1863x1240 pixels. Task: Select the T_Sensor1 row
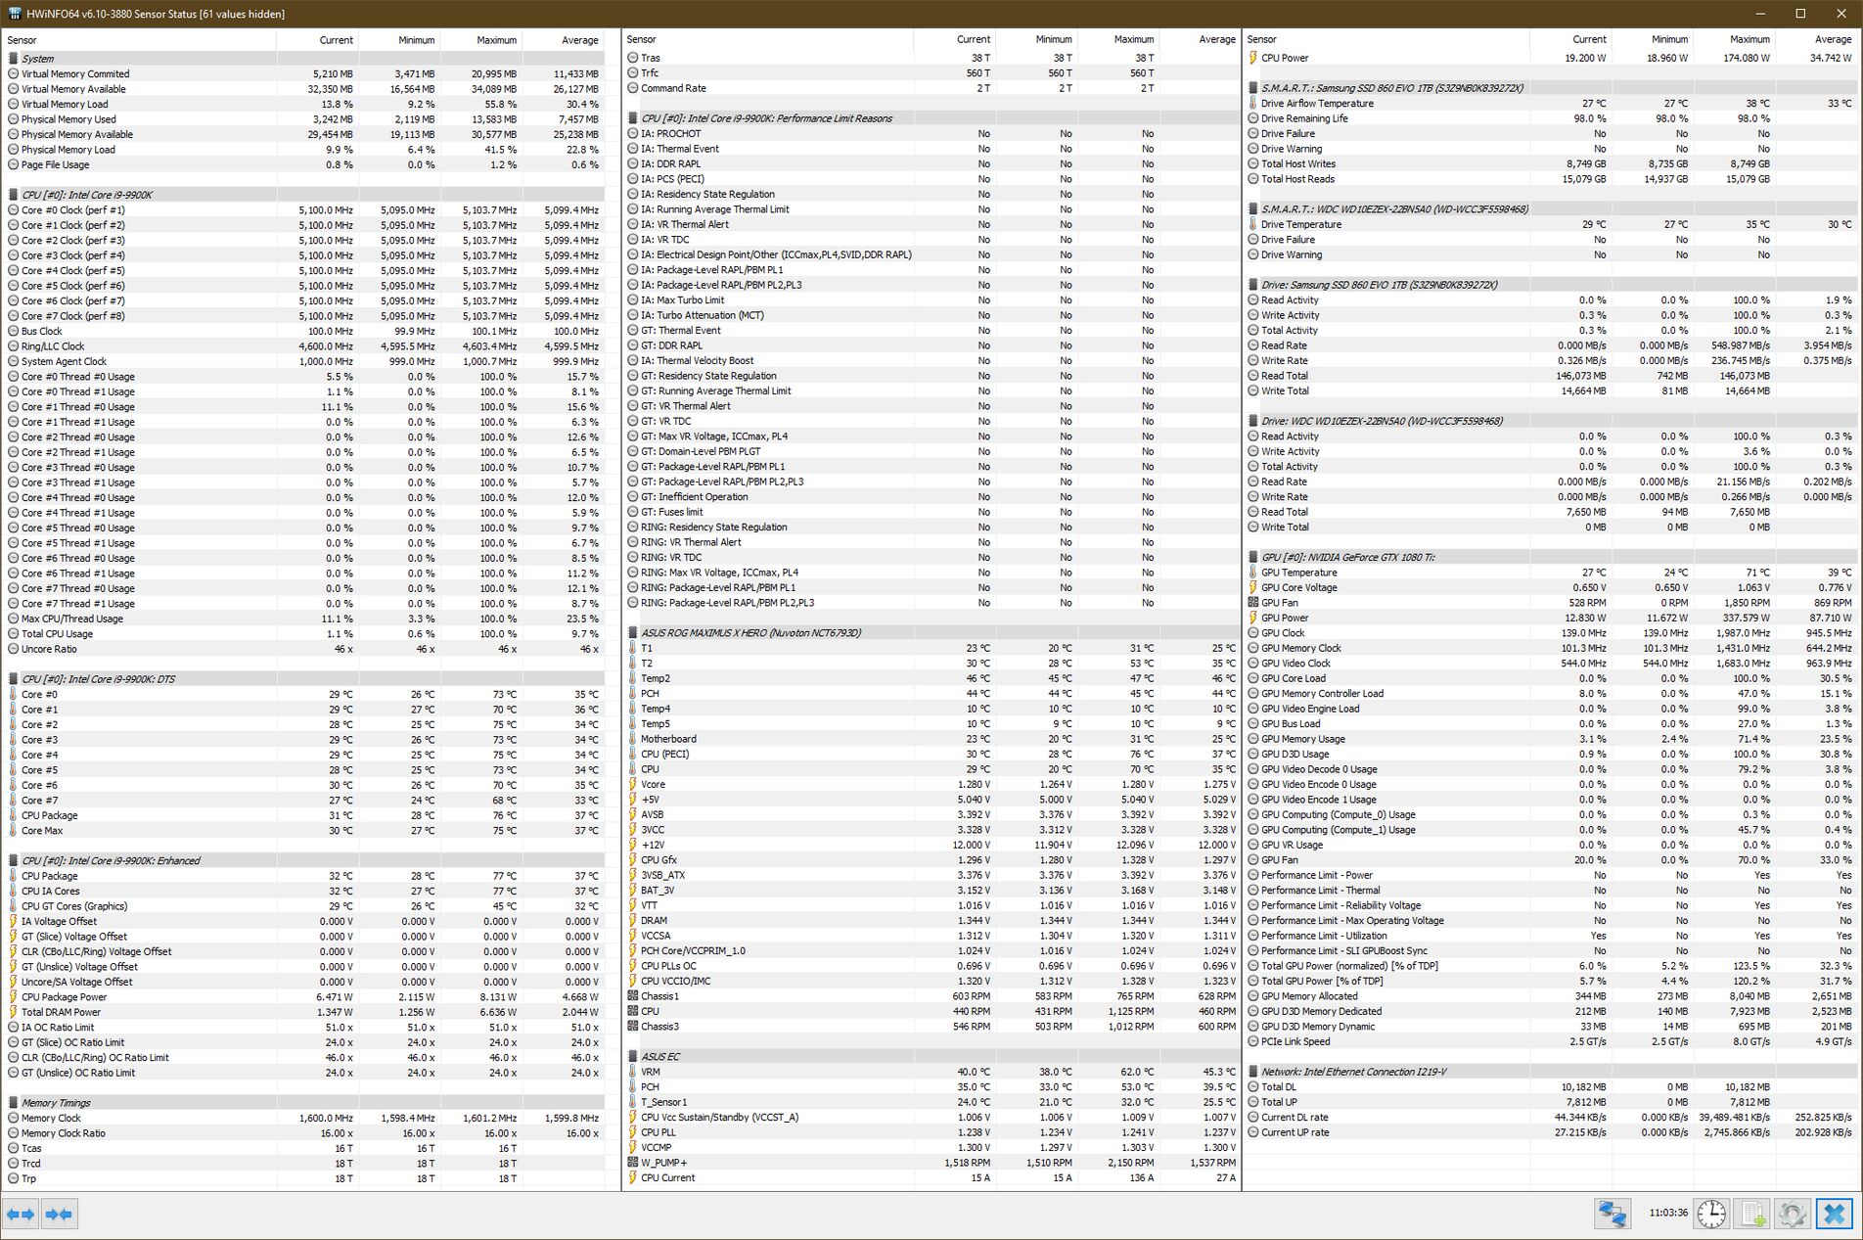(x=931, y=1102)
